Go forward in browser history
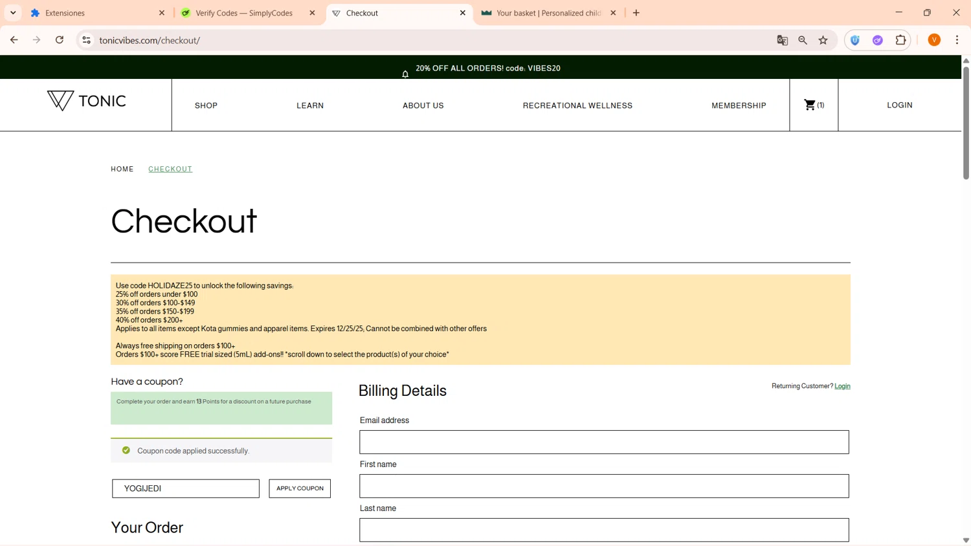 click(x=36, y=40)
